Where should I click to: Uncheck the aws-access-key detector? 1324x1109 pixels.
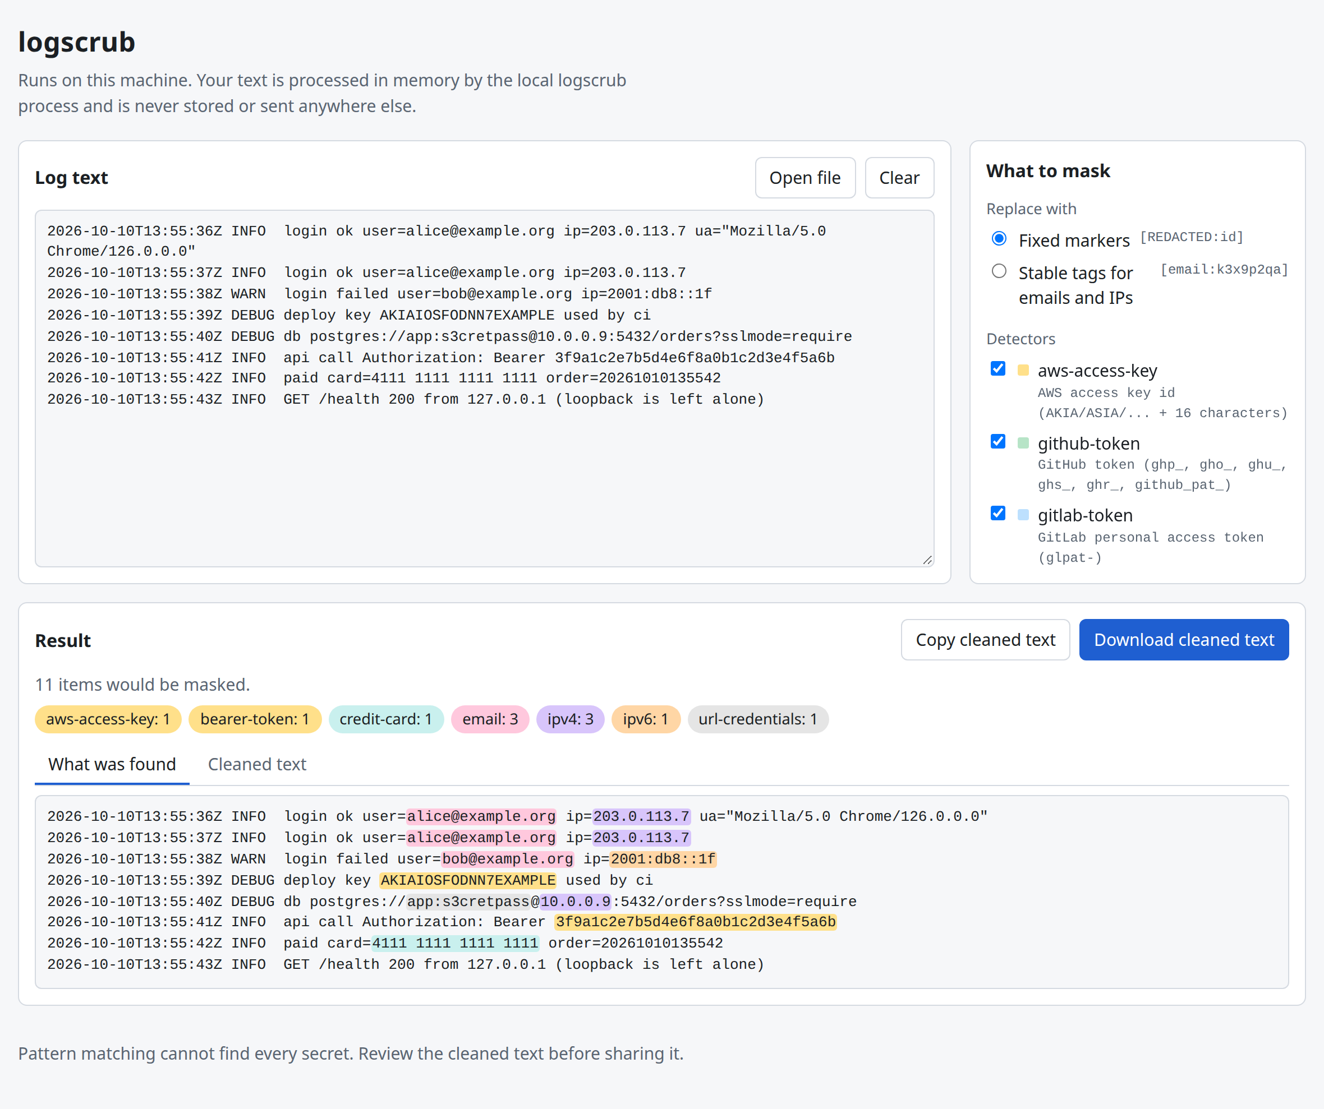point(997,368)
